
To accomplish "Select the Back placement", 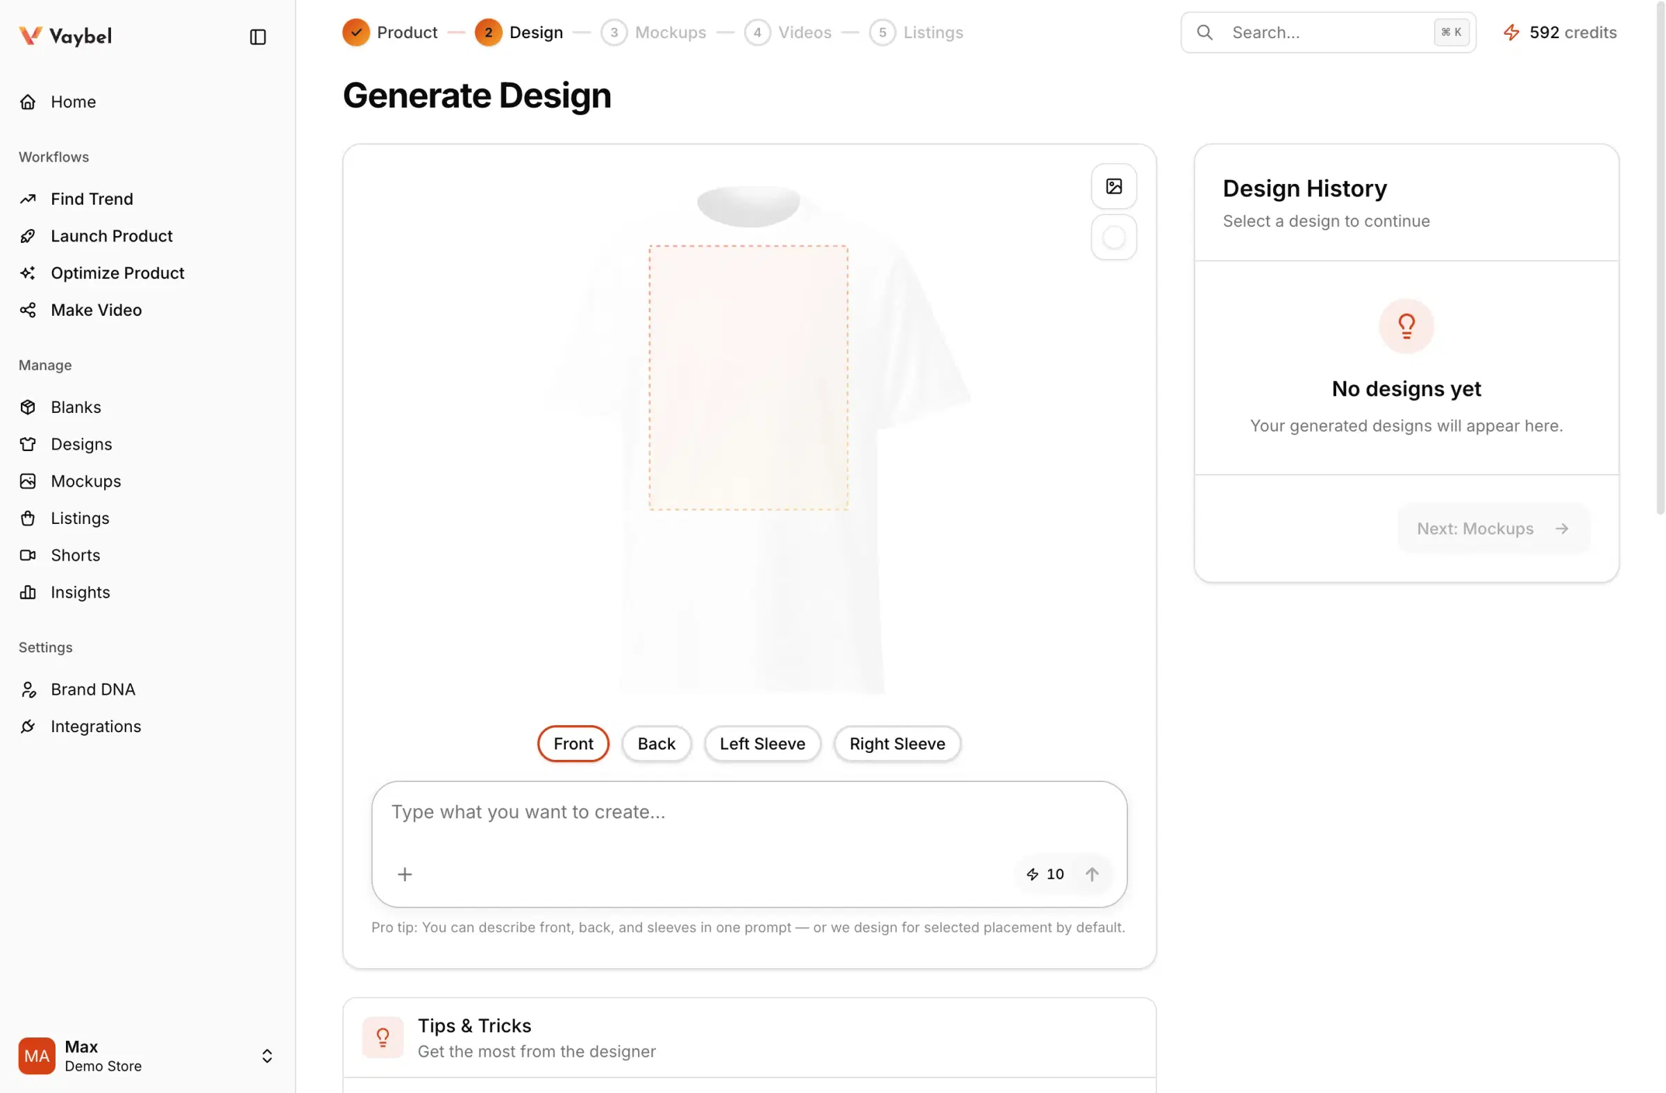I will (656, 743).
